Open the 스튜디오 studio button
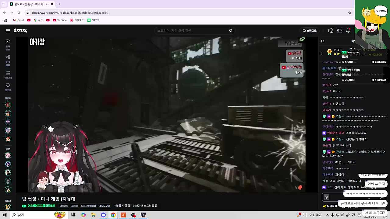Viewport: 390px width, 219px height. point(310,31)
